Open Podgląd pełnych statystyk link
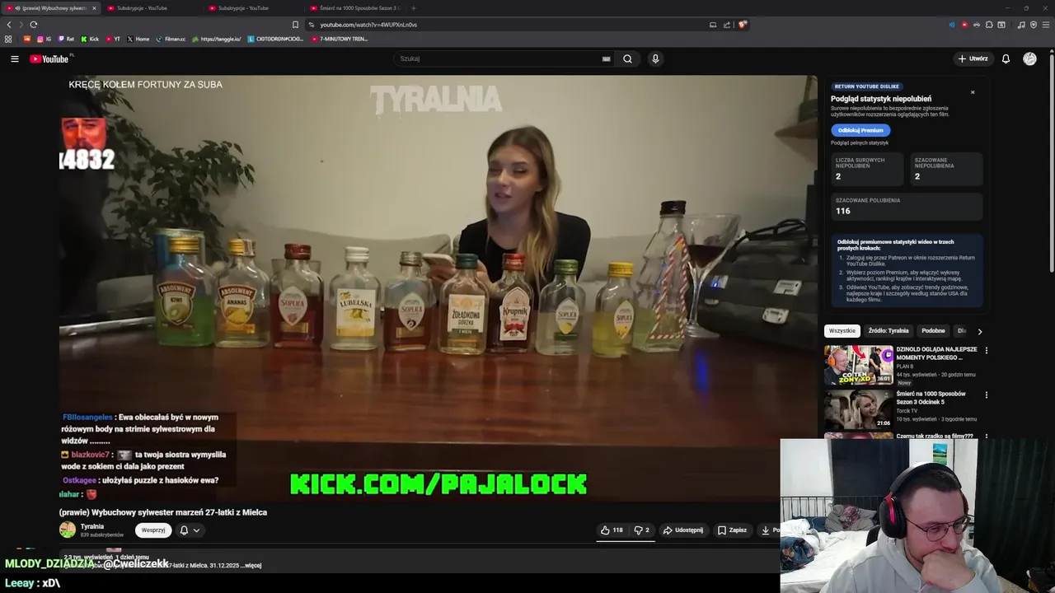This screenshot has width=1055, height=593. pyautogui.click(x=860, y=143)
